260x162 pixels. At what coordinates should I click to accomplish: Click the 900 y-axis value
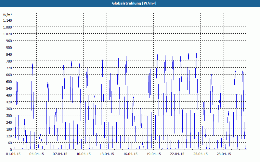(x=9, y=47)
